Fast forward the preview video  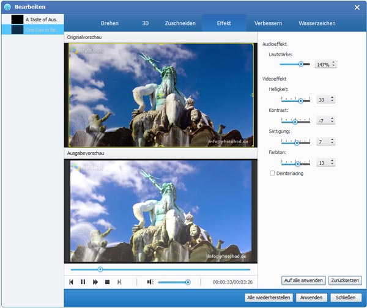[x=95, y=282]
